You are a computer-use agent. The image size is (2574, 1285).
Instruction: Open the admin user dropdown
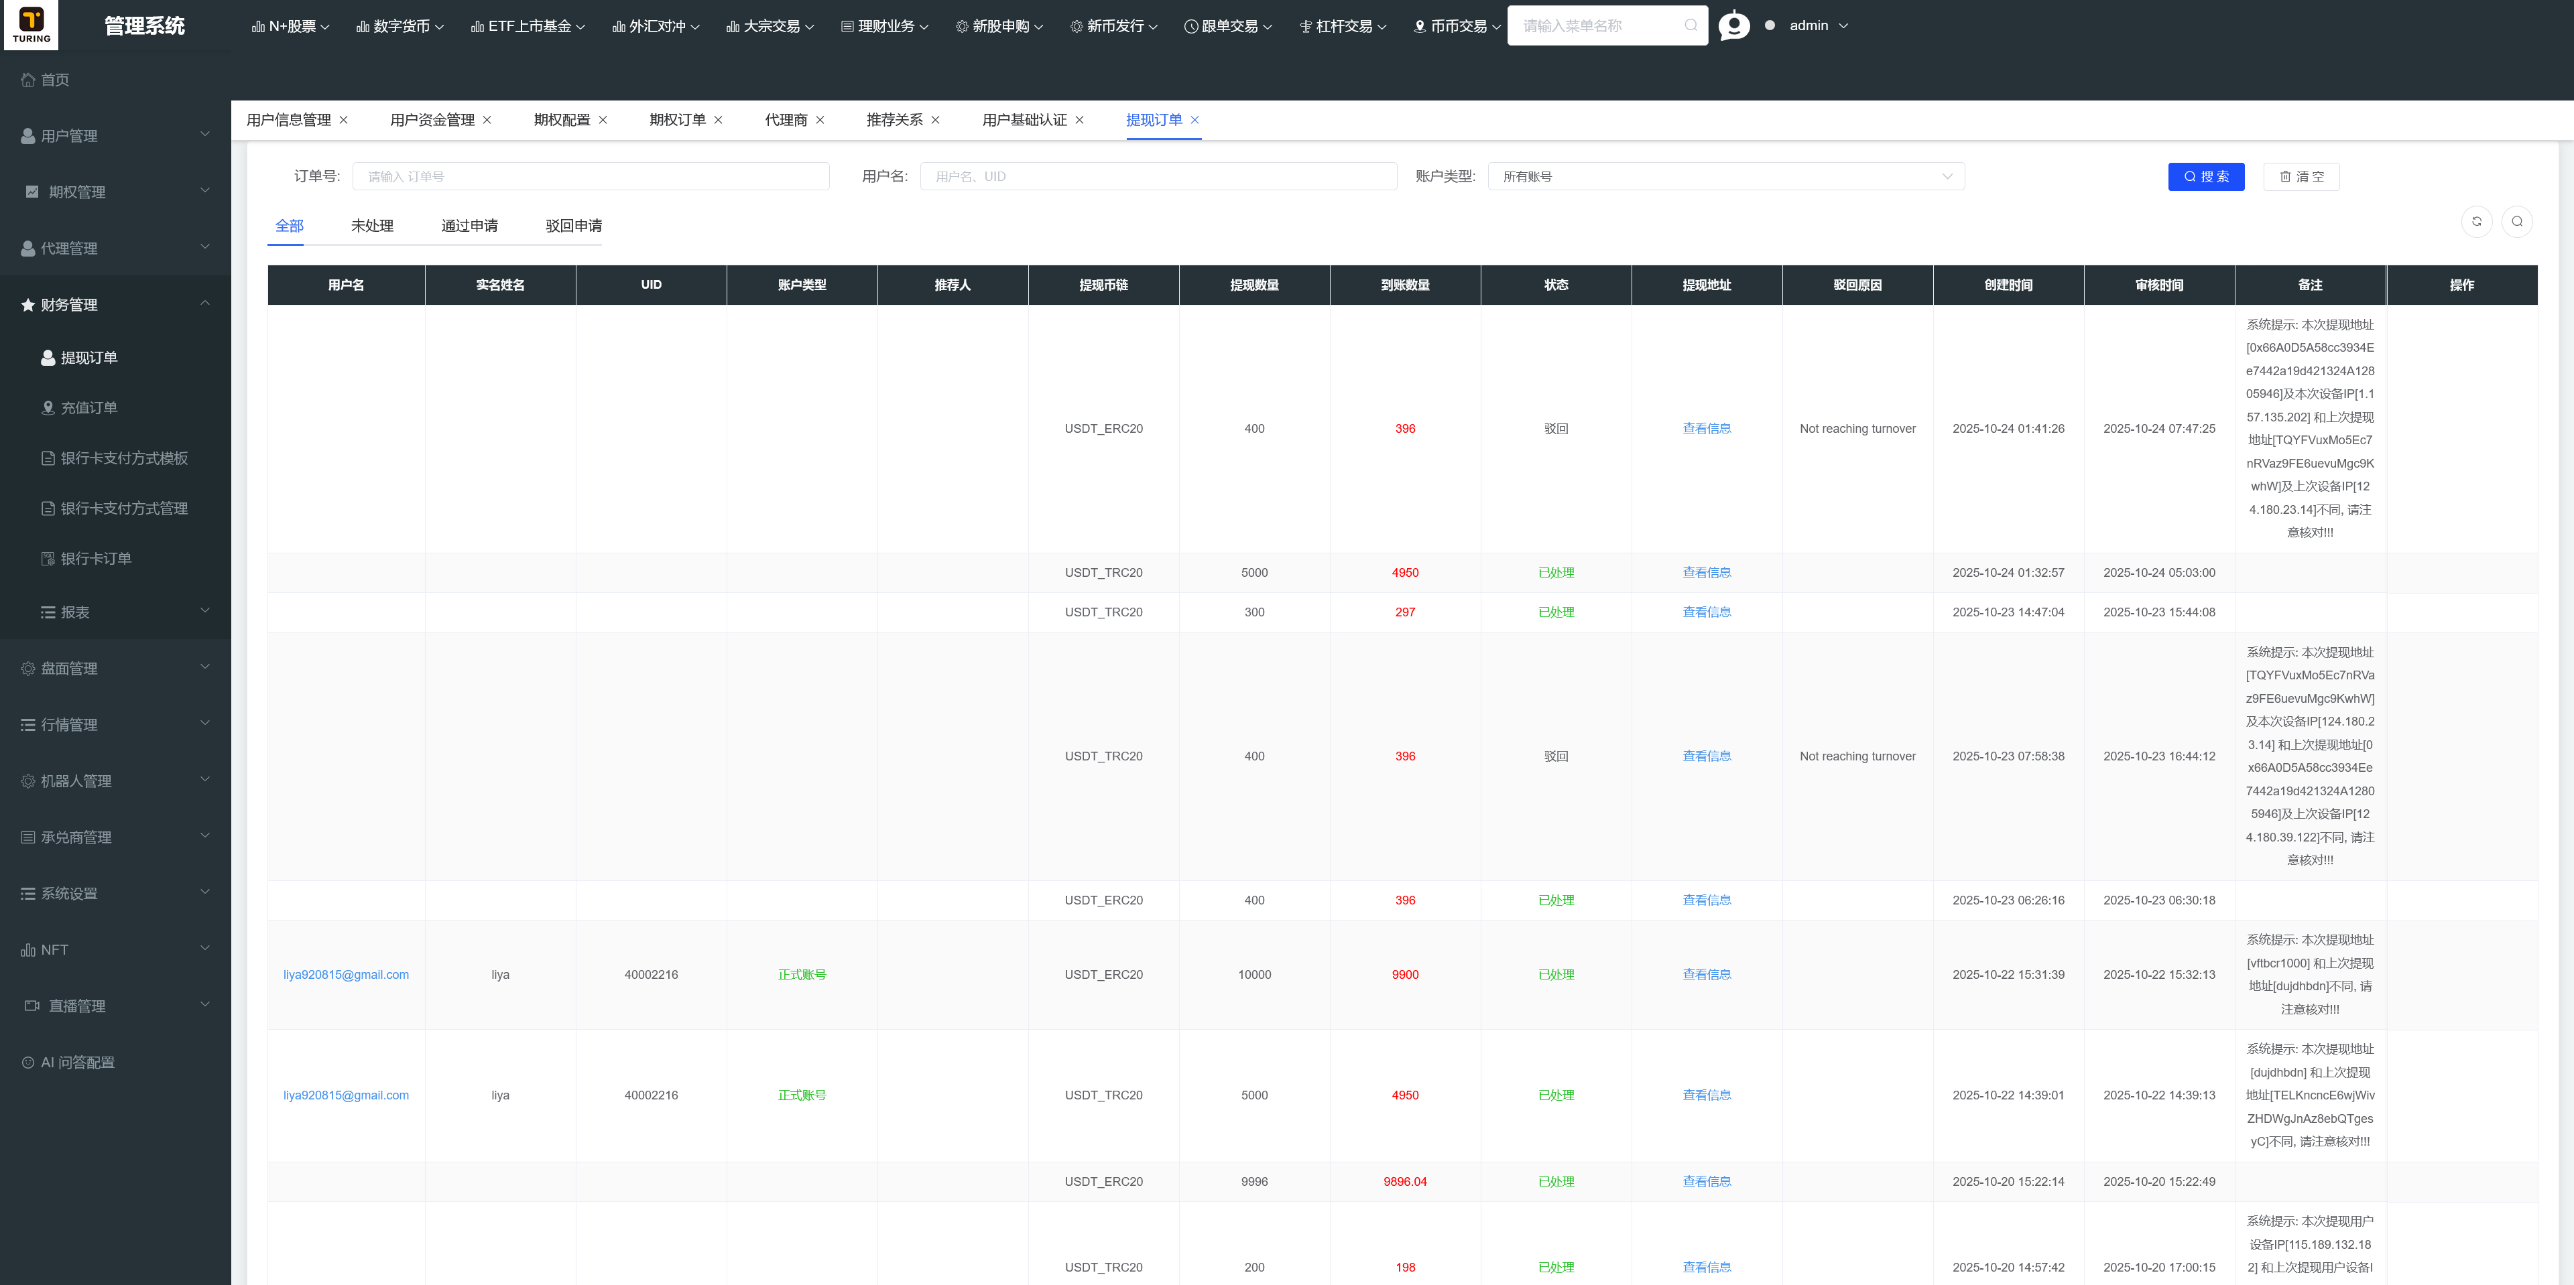(1818, 26)
